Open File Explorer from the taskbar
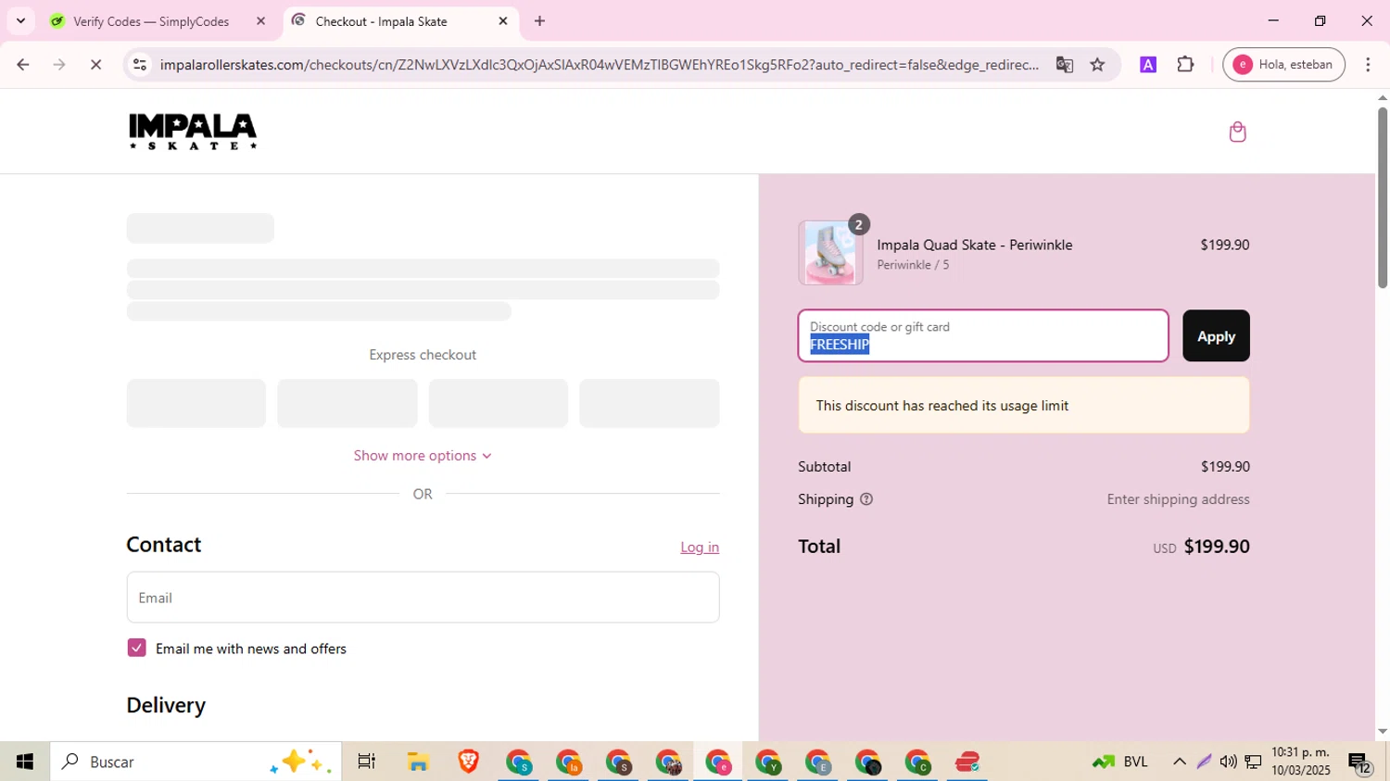This screenshot has width=1390, height=781. pos(418,762)
